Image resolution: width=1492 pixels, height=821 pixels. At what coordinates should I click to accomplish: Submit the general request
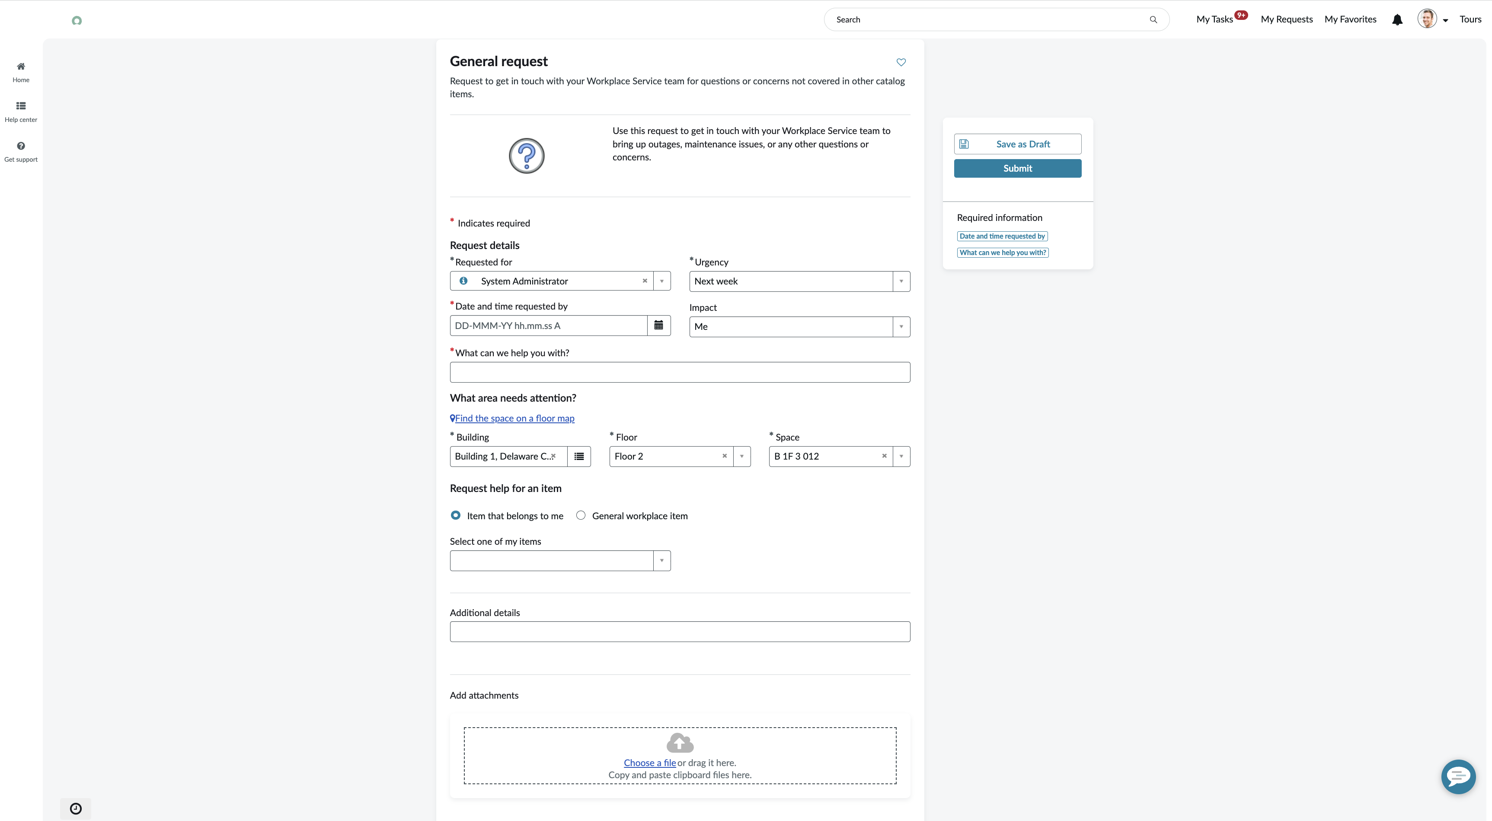tap(1018, 169)
